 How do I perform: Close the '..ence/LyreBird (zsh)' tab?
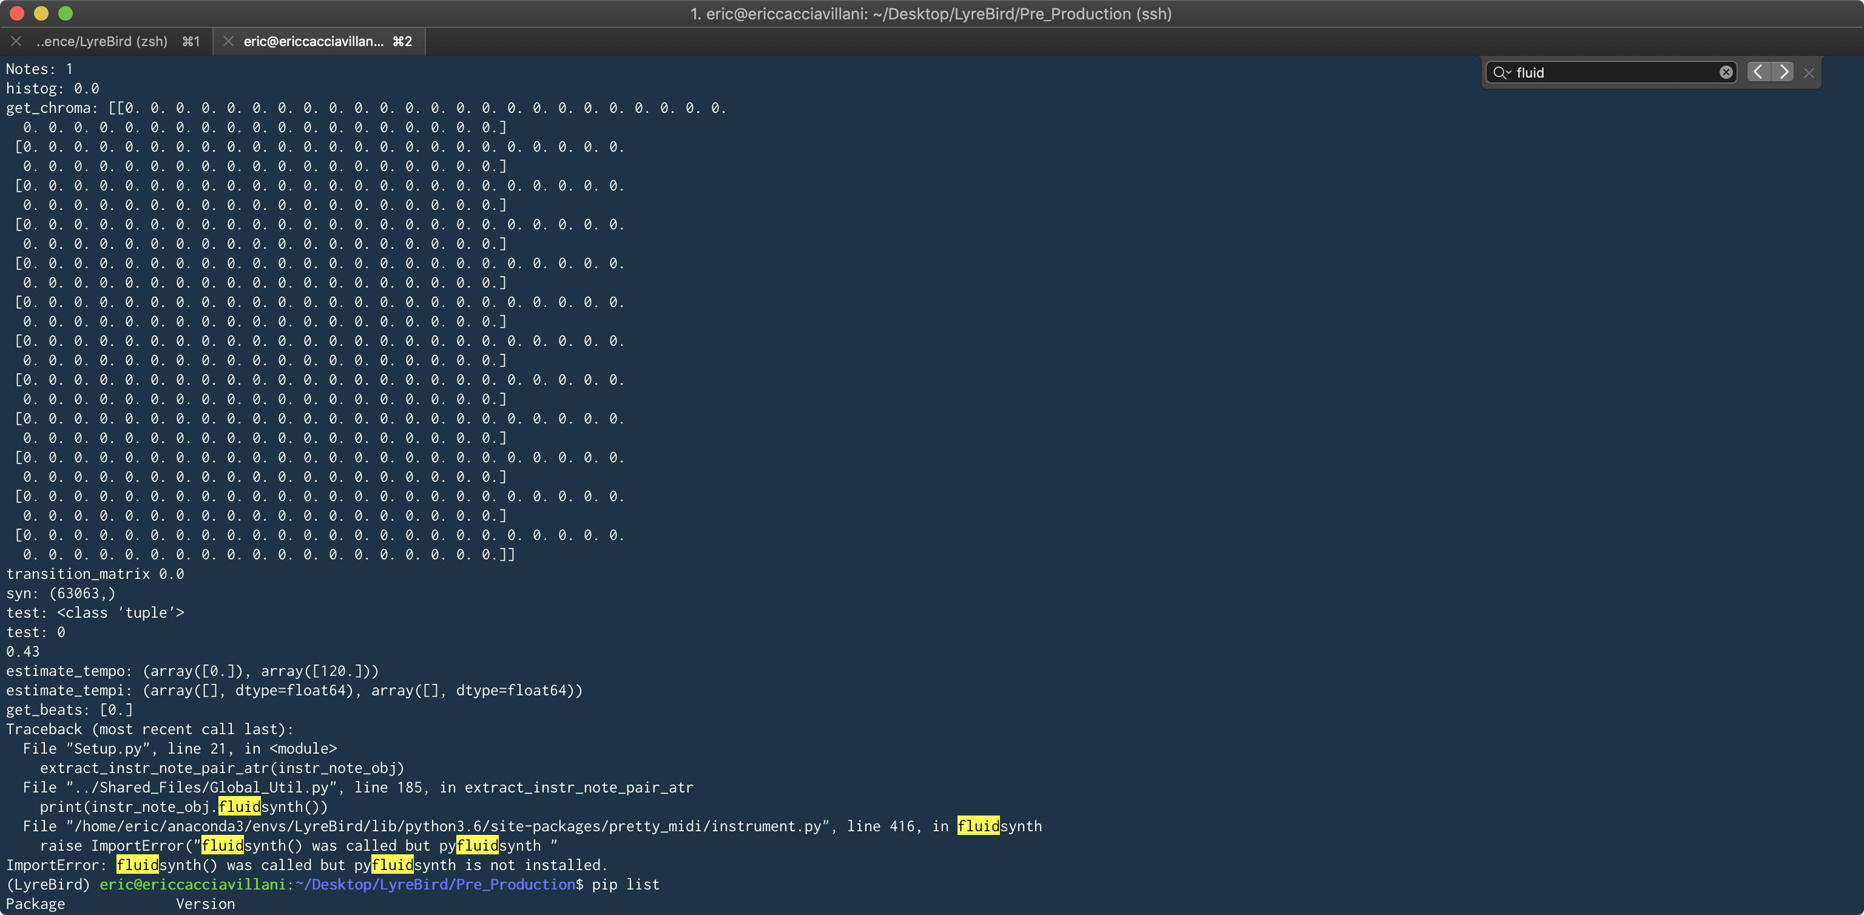[x=16, y=41]
